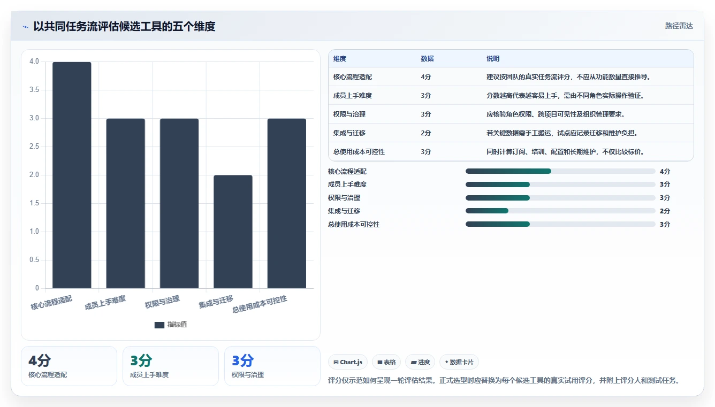Click the 成员上手难度 bar in the chart
The height and width of the screenshot is (407, 715).
(125, 203)
